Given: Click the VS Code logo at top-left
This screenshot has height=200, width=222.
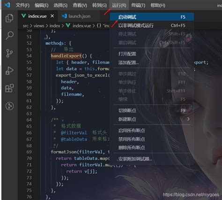Looking at the screenshot, I should (x=7, y=5).
